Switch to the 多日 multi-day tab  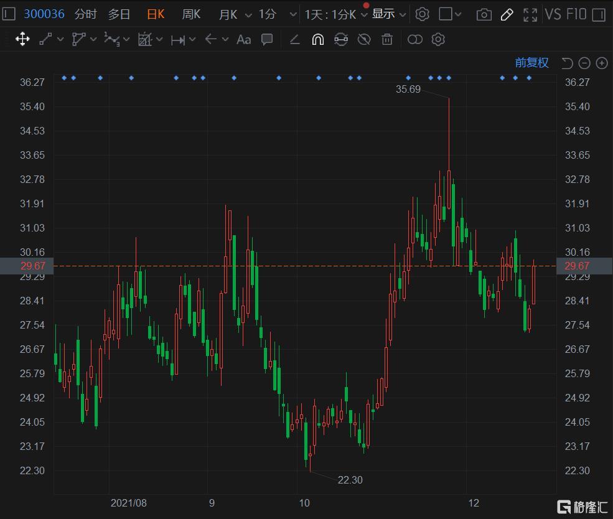tap(119, 14)
